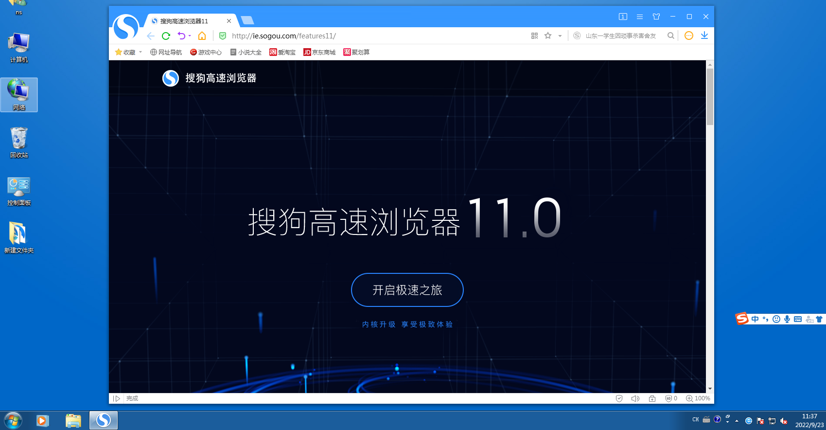This screenshot has width=826, height=430.
Task: Click the magnifier search icon
Action: coord(671,36)
